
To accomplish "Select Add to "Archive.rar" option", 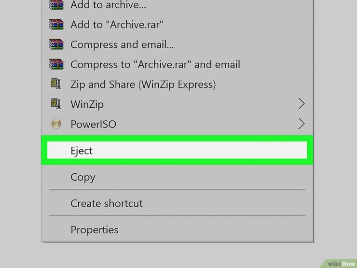I will click(177, 24).
